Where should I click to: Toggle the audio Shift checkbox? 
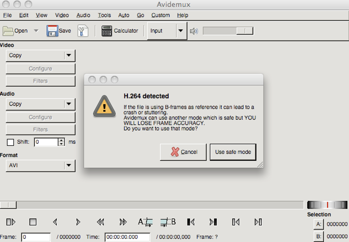[x=10, y=142]
